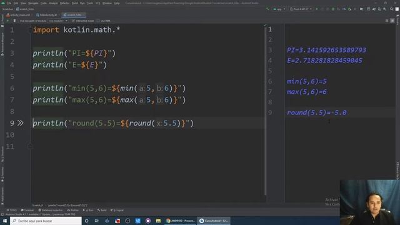Open the File menu
Viewport: 400px width, 225px height.
(x=9, y=3)
